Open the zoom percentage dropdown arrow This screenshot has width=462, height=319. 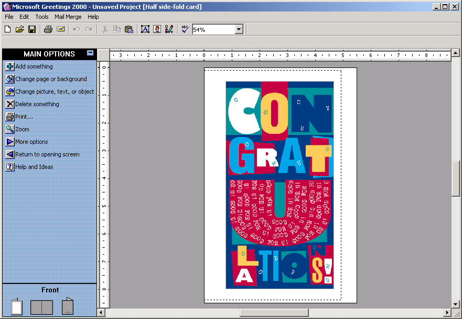coord(239,29)
